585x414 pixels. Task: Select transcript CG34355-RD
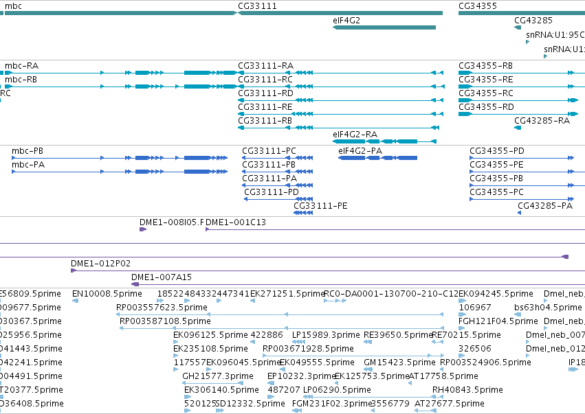pyautogui.click(x=518, y=114)
